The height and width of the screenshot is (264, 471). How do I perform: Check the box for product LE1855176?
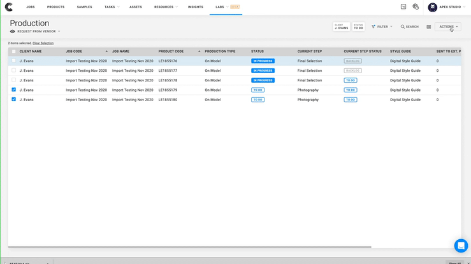[x=14, y=61]
